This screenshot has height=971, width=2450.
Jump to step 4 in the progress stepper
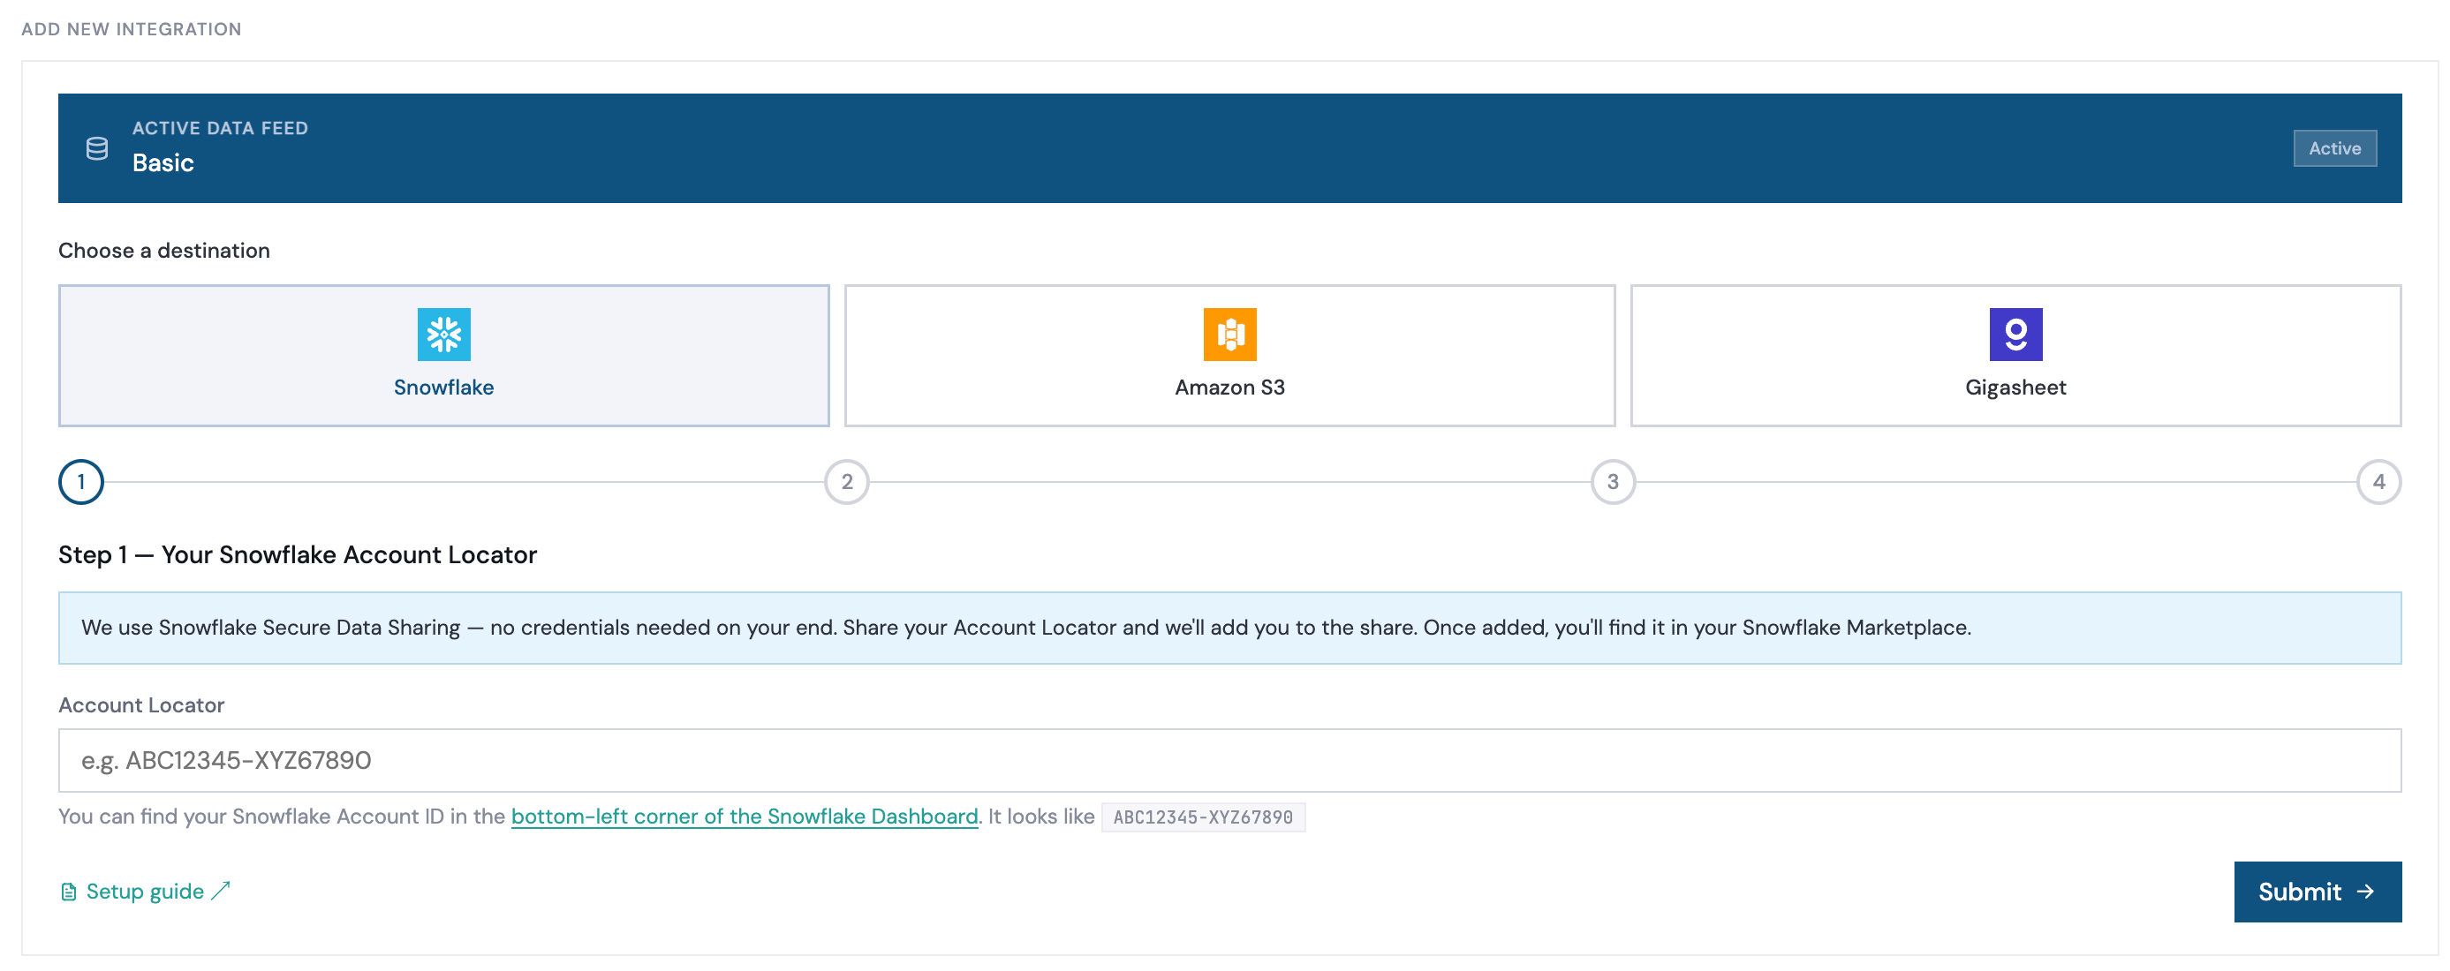2378,482
